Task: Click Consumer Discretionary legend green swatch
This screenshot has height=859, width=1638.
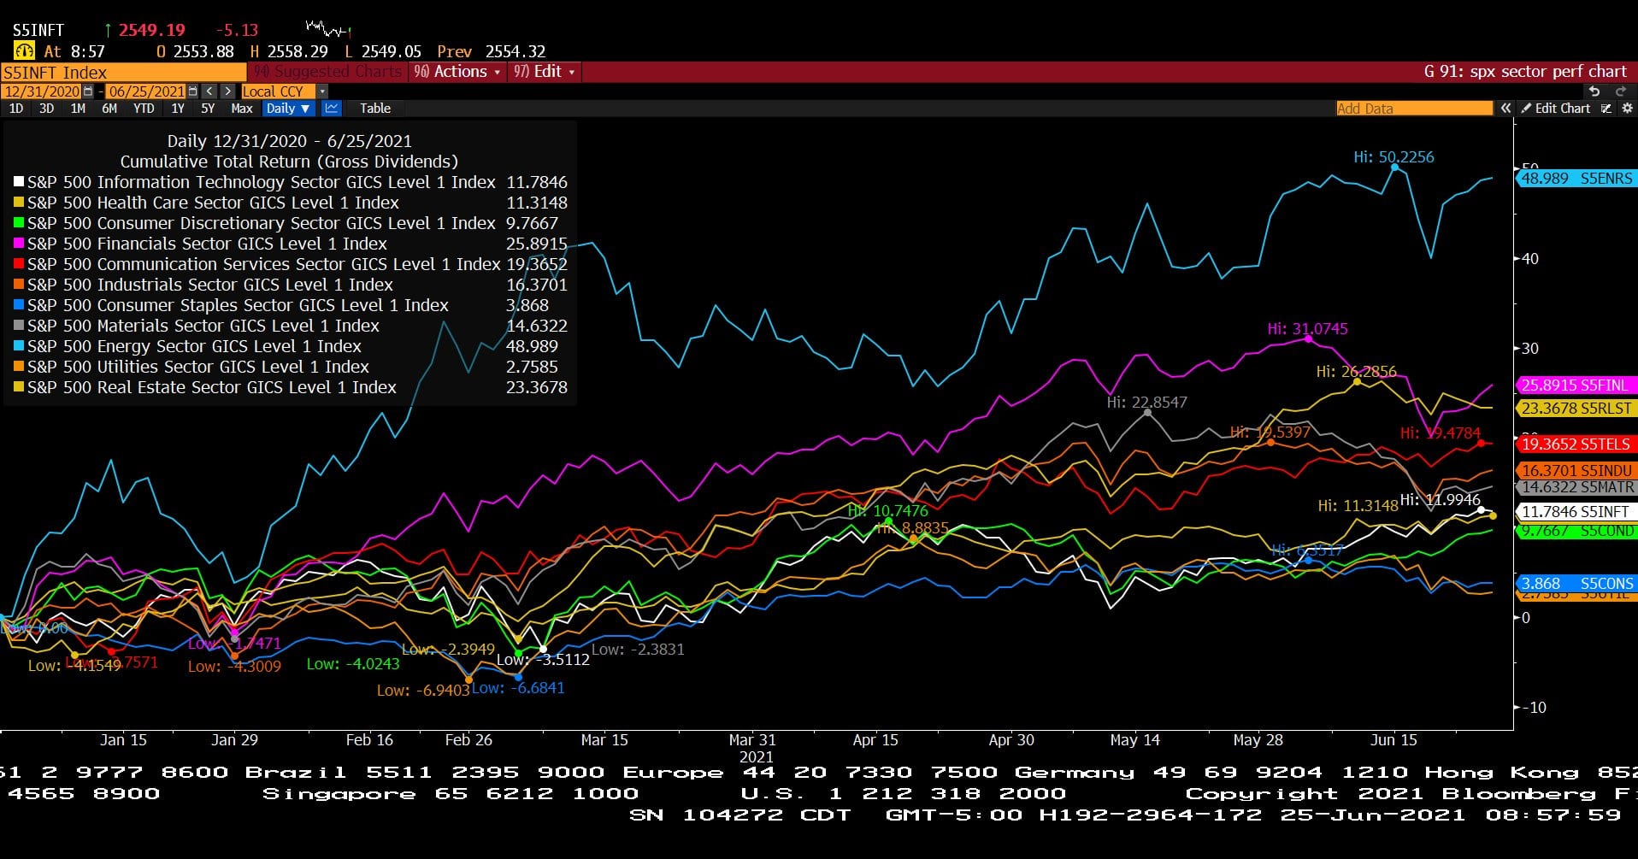Action: (x=19, y=223)
